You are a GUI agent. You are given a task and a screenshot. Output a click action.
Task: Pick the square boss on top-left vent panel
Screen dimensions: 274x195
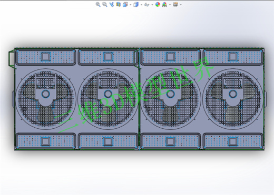pyautogui.click(x=46, y=57)
